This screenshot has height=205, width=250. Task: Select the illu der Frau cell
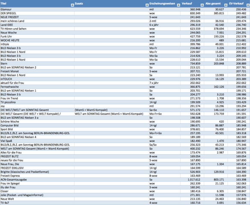point(37,187)
